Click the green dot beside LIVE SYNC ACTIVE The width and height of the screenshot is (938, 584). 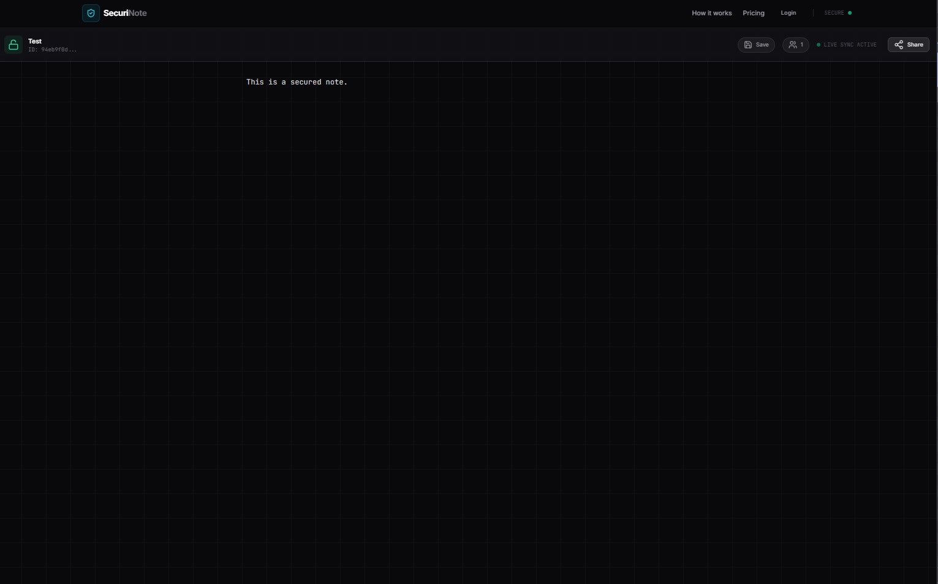point(819,45)
